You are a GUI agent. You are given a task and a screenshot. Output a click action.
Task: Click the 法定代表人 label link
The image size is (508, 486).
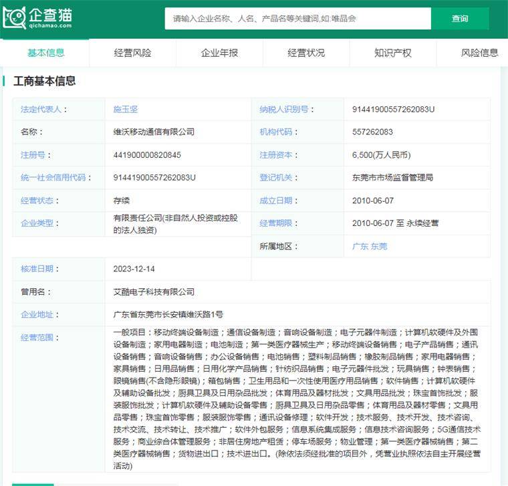41,109
